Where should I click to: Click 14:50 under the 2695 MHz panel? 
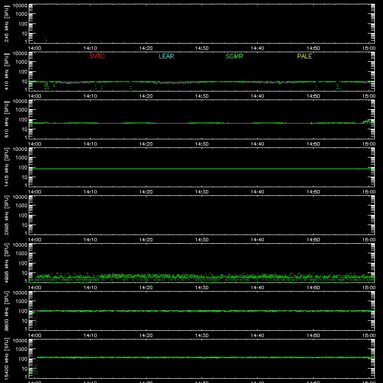[x=313, y=240]
